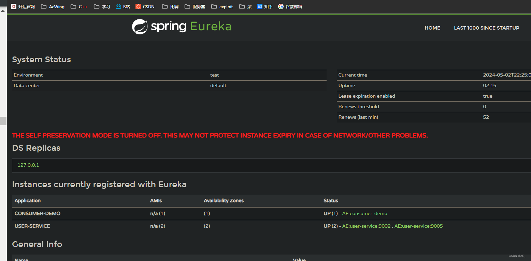Click the 'spring Eureka' title text
The width and height of the screenshot is (531, 261).
(191, 26)
